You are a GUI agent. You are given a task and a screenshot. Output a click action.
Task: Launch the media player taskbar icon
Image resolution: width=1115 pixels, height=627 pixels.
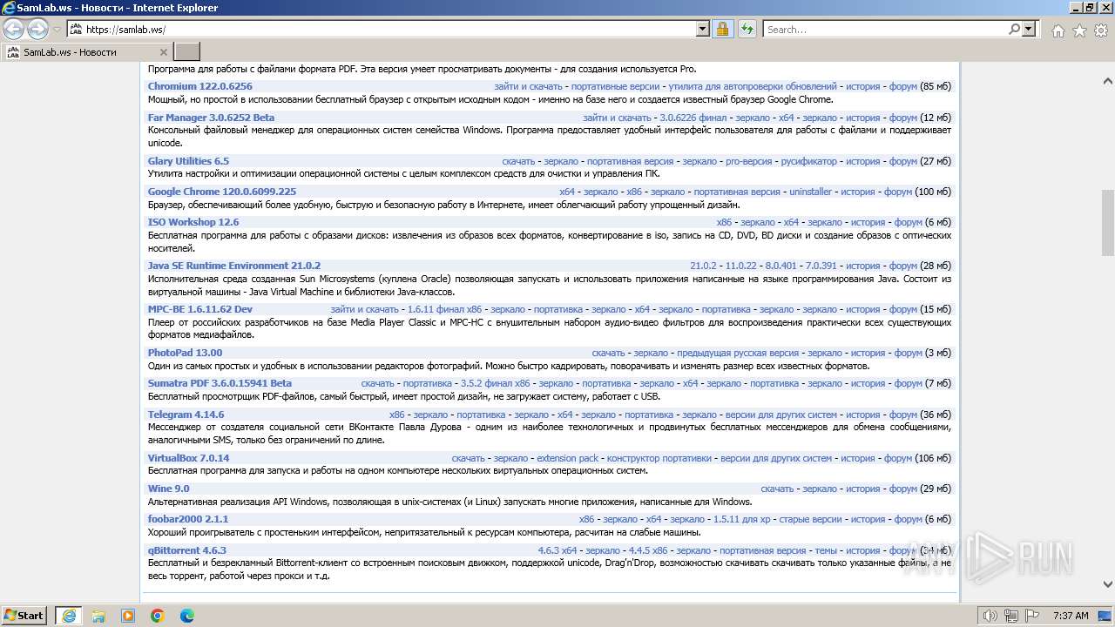pos(128,616)
